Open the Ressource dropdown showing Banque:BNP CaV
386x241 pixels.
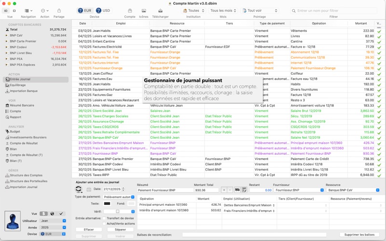pyautogui.click(x=353, y=190)
